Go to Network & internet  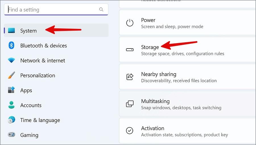tap(43, 61)
